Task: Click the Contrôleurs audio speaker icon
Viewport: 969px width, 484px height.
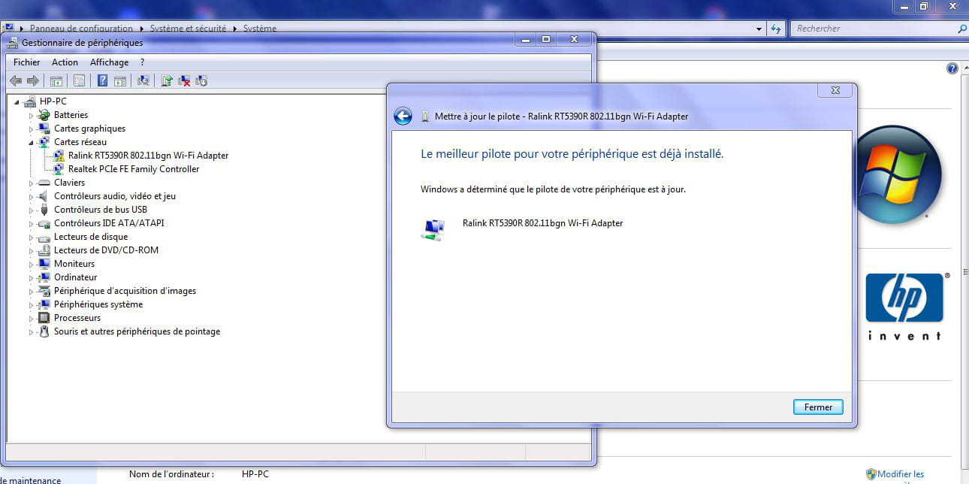Action: click(44, 196)
